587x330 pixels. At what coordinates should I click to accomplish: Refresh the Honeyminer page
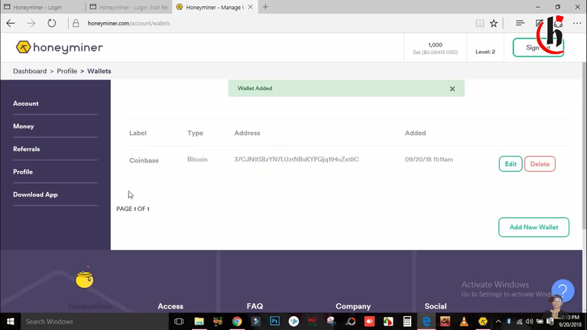52,23
